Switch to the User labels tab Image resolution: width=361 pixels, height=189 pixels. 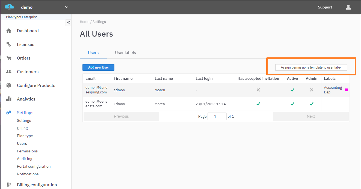click(125, 53)
